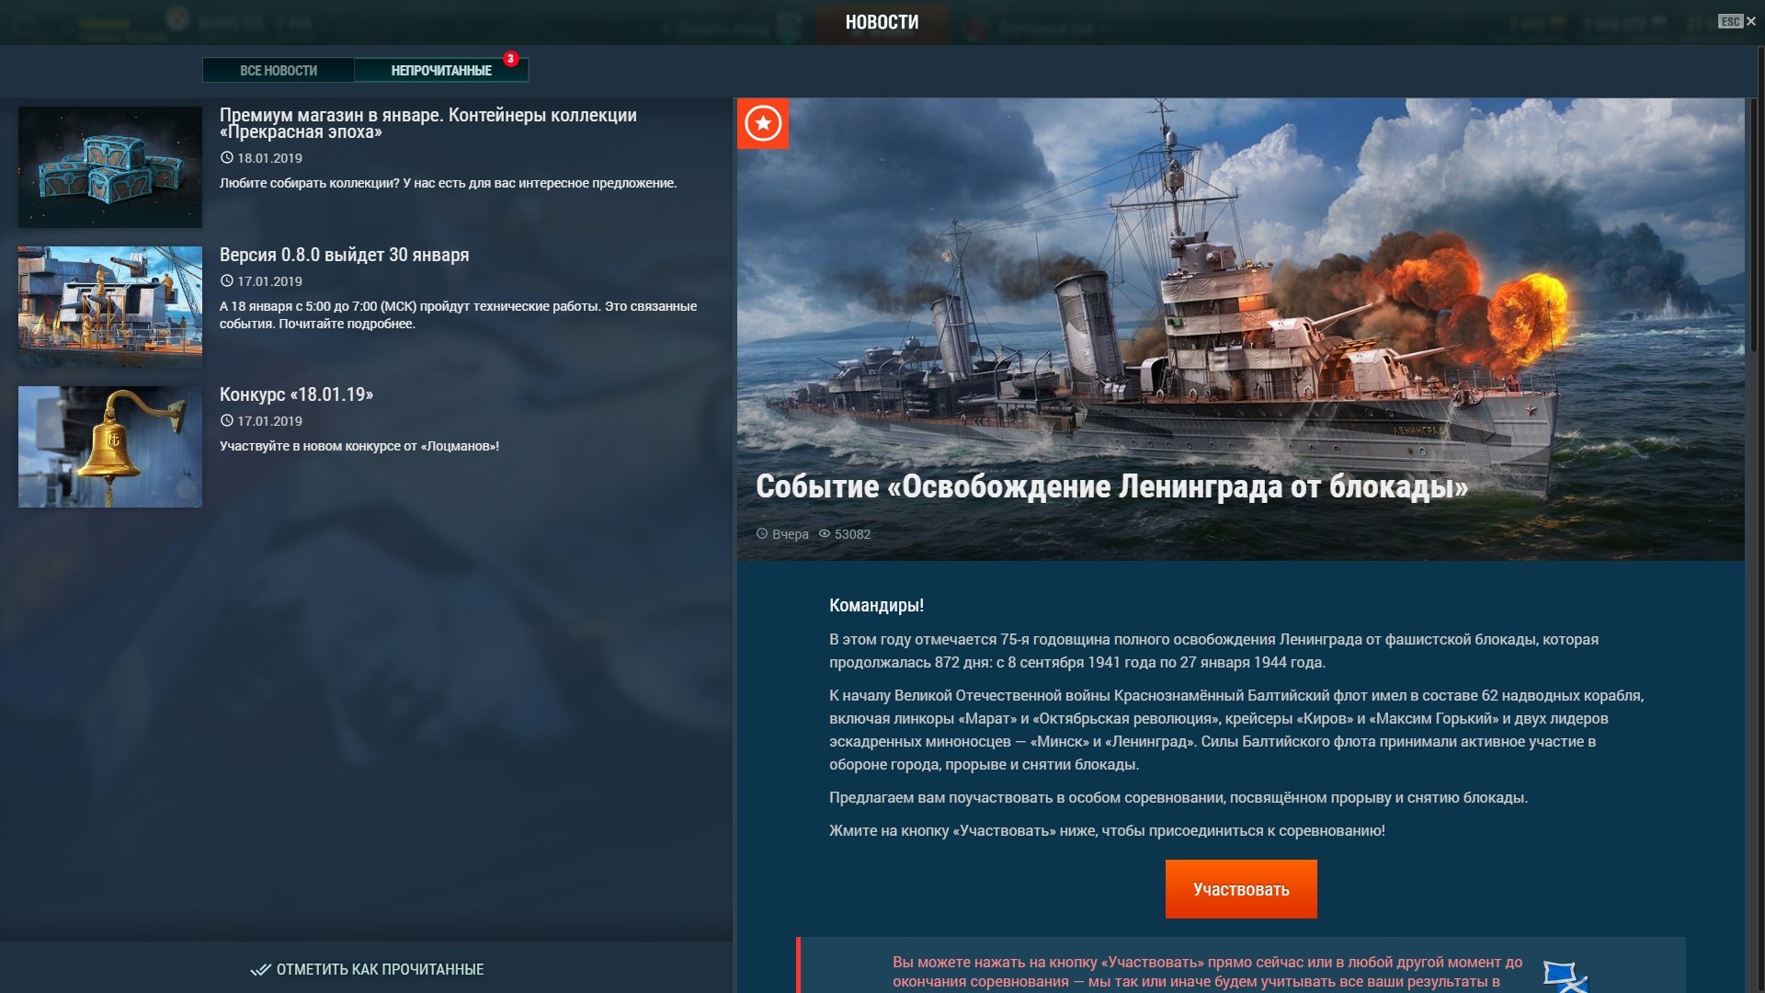
Task: Open news Версия 0.8.0 выйдет 30 января
Action: [344, 255]
